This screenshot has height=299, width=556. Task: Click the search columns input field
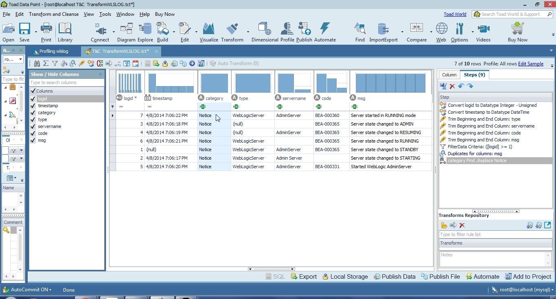pos(66,82)
